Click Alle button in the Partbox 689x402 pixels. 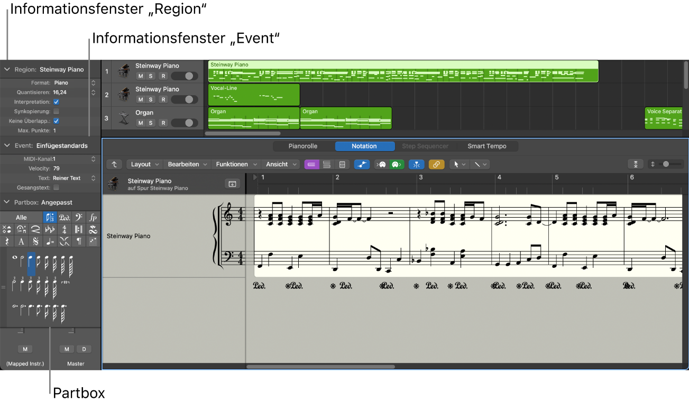coord(21,217)
